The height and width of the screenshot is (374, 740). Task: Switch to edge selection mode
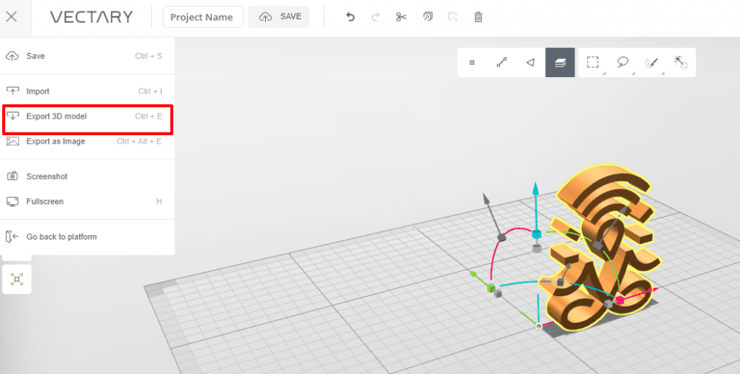(x=501, y=62)
